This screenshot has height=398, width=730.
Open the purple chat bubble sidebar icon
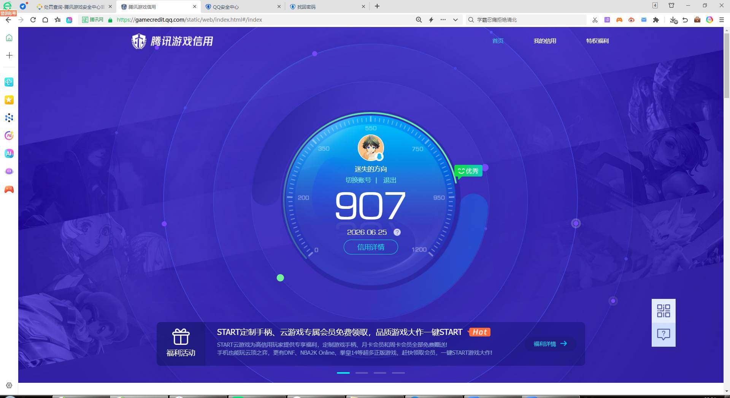point(9,171)
